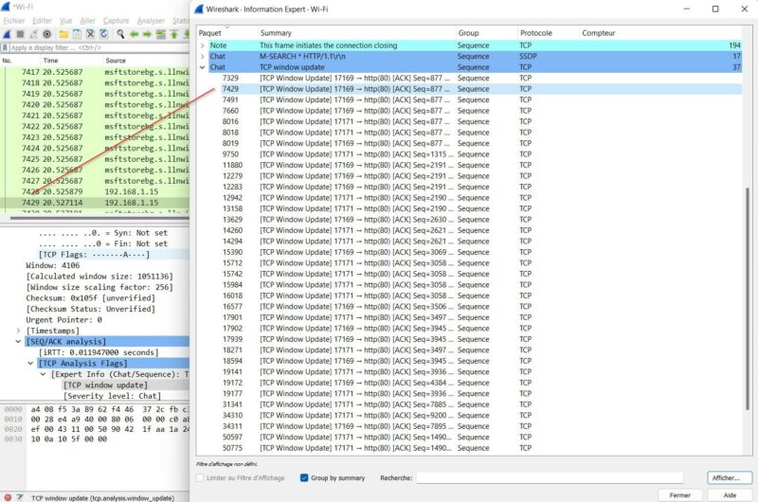The height and width of the screenshot is (502, 758).
Task: Expand the Note connection closing row
Action: (x=203, y=45)
